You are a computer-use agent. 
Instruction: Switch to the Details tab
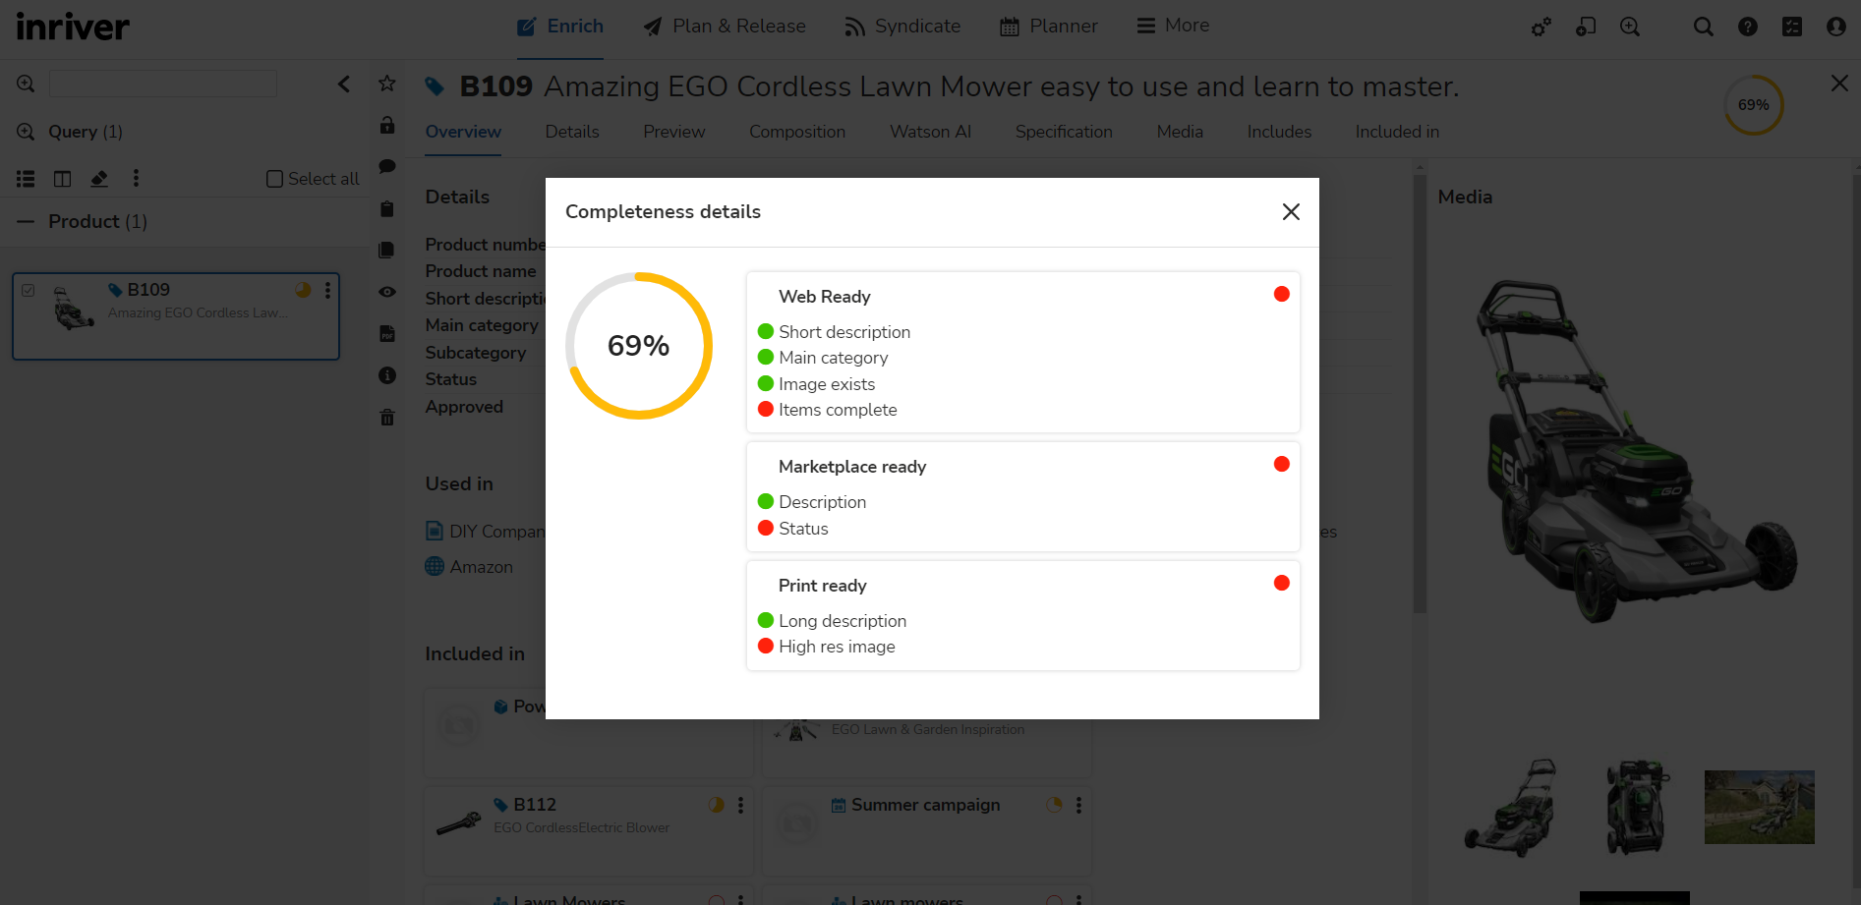click(572, 132)
